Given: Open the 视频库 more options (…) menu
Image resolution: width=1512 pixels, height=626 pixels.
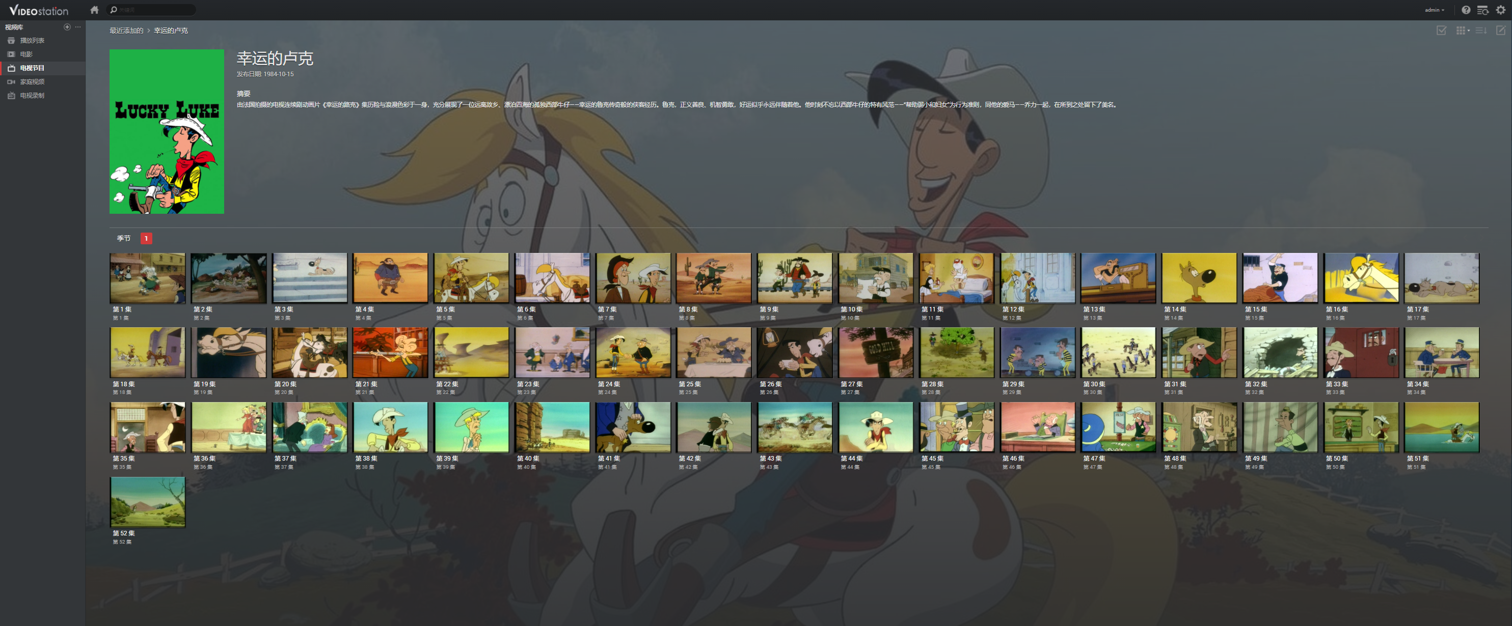Looking at the screenshot, I should [x=78, y=27].
